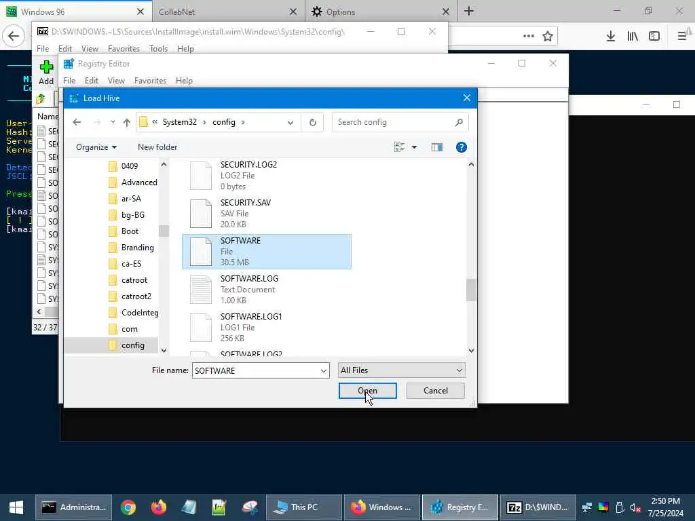Click the Open button in Load Hive
Screen dimensions: 695x521
click(367, 391)
